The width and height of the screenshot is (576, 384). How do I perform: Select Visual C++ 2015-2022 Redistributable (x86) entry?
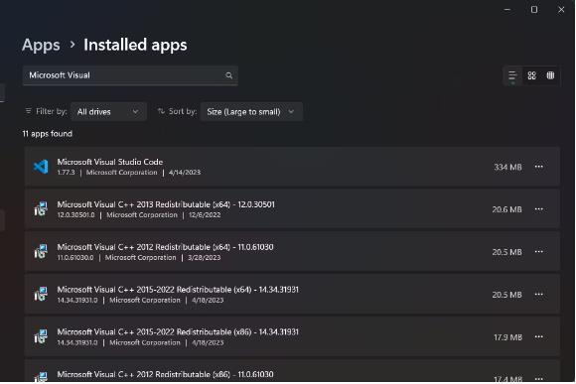coord(292,337)
